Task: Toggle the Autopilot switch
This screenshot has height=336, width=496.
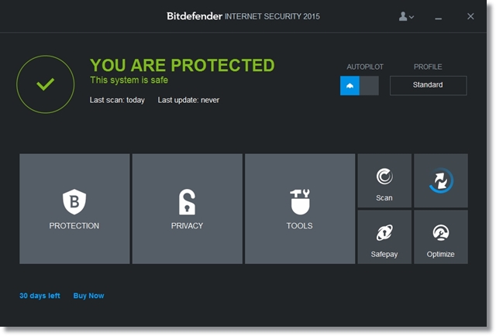Action: tap(360, 85)
